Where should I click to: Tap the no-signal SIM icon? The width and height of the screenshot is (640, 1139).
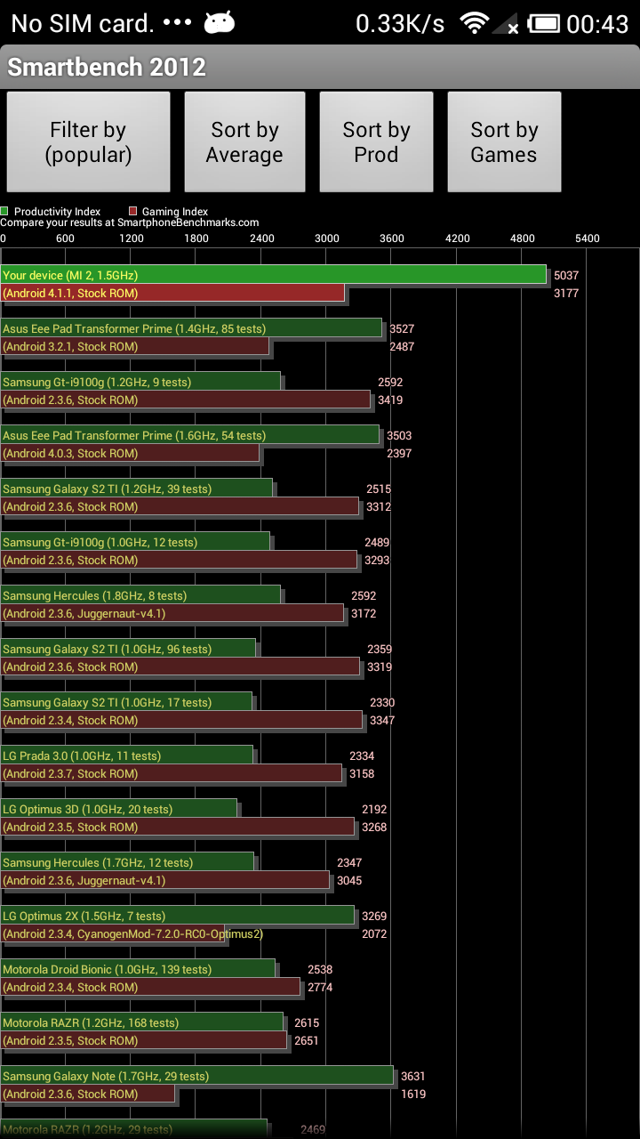506,24
